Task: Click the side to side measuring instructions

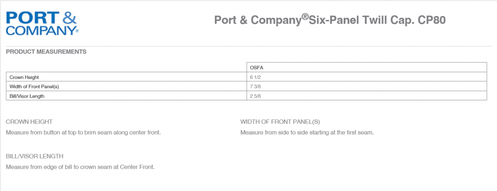Action: point(307,132)
